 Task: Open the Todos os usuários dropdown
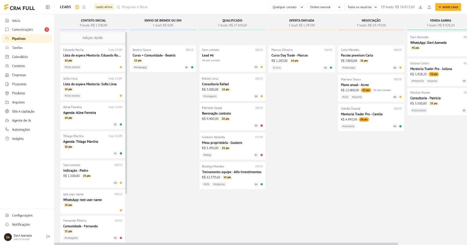[361, 7]
